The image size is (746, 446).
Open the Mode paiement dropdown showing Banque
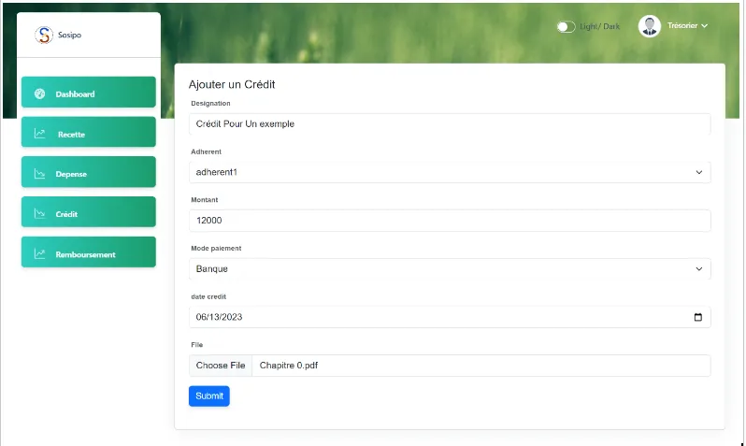[450, 269]
